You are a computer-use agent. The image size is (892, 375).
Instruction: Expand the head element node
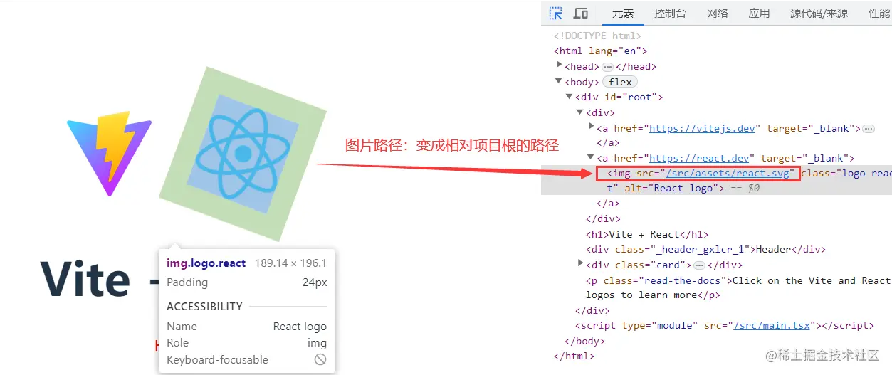tap(559, 66)
